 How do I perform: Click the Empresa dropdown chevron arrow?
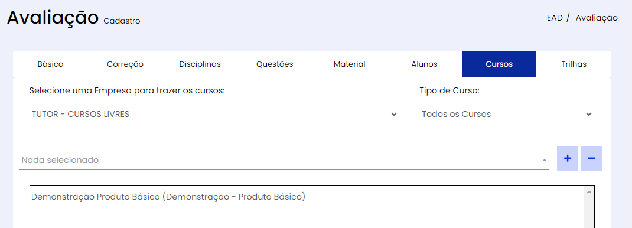394,115
